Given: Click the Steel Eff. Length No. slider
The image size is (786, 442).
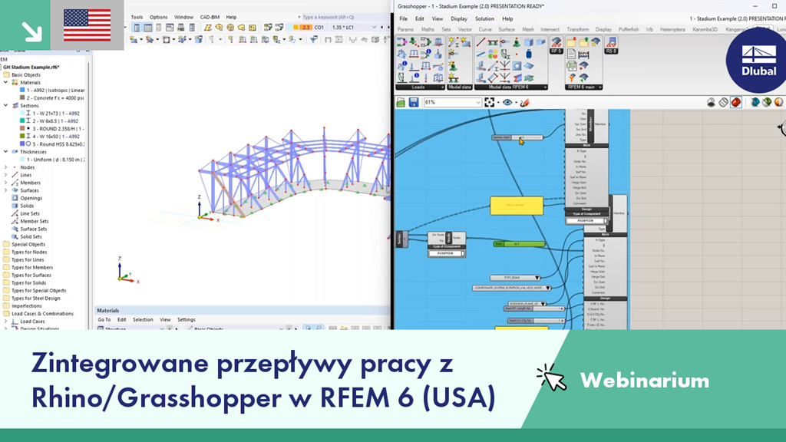Looking at the screenshot, I should coord(534,308).
